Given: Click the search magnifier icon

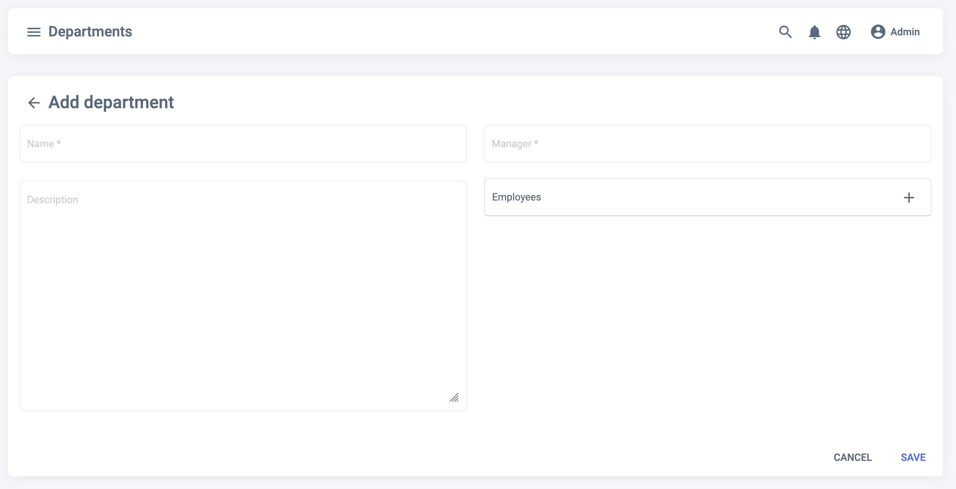Looking at the screenshot, I should [785, 32].
